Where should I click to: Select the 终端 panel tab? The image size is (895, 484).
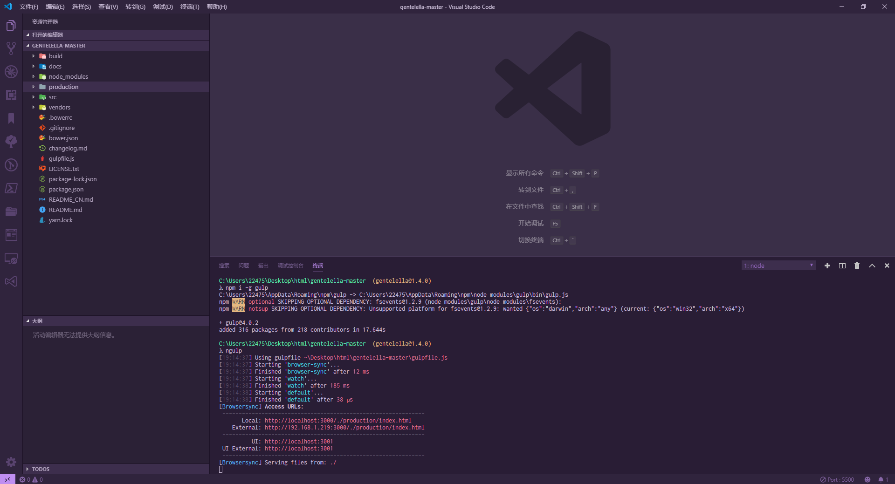point(318,266)
